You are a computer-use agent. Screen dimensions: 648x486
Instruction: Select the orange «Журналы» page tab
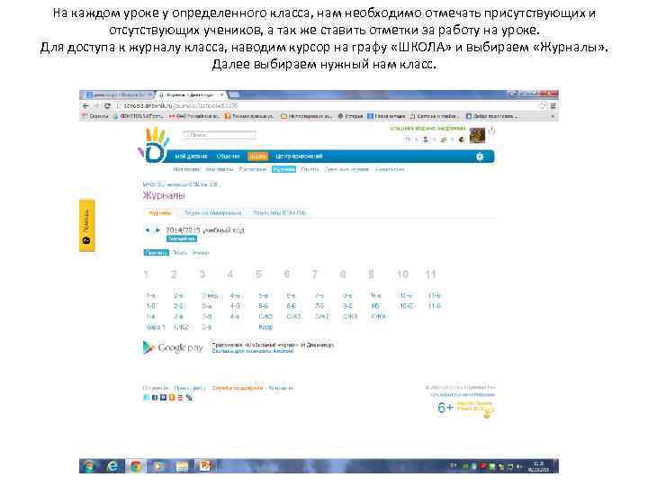(x=160, y=213)
